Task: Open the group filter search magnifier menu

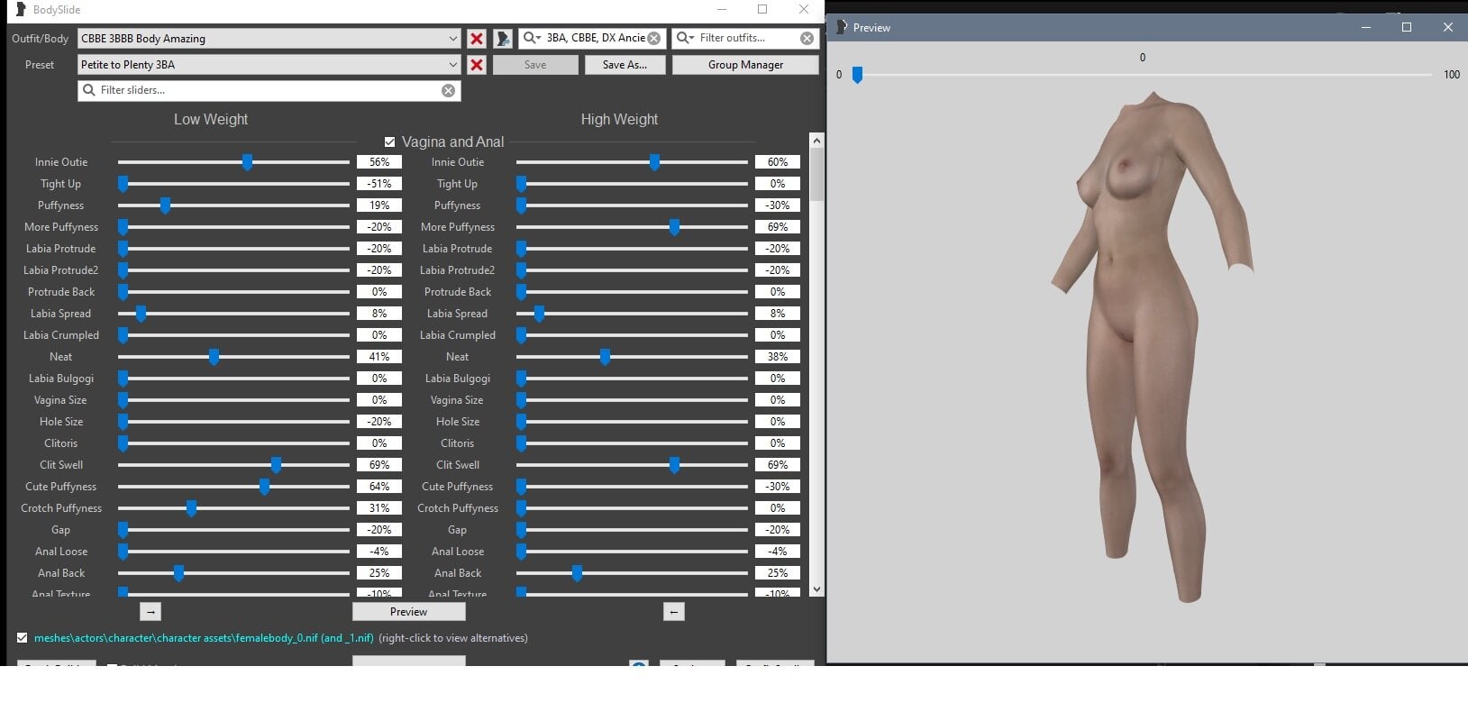Action: [x=531, y=38]
